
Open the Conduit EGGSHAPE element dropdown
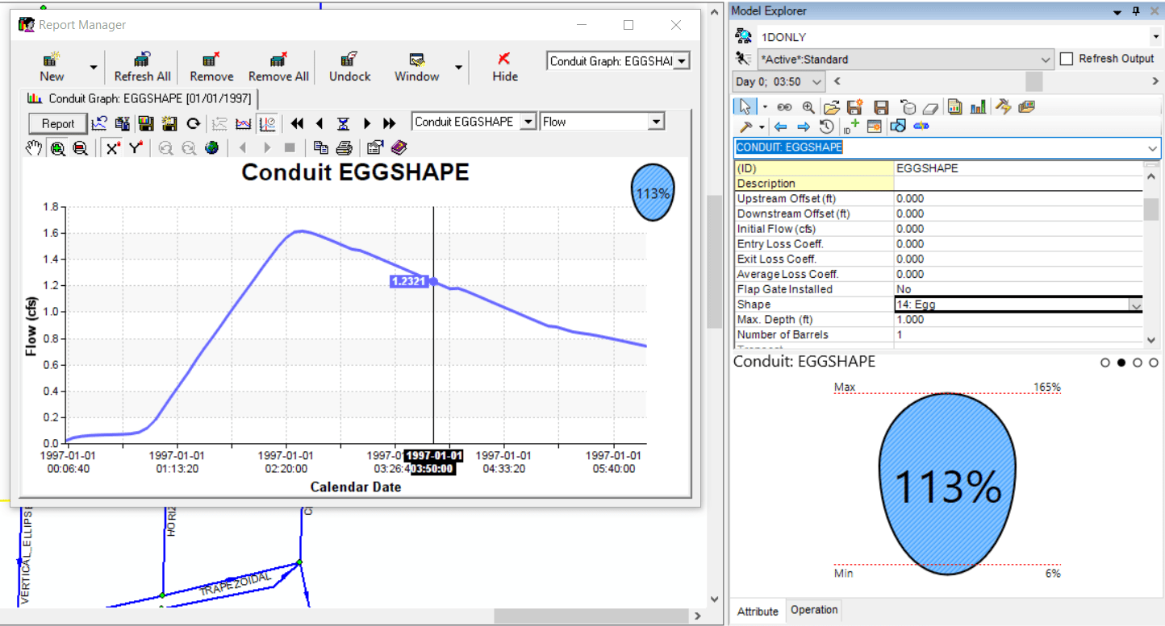[528, 122]
